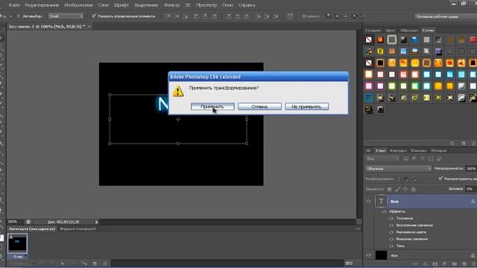
Task: Open the 3D panel tab
Action: (x=368, y=150)
